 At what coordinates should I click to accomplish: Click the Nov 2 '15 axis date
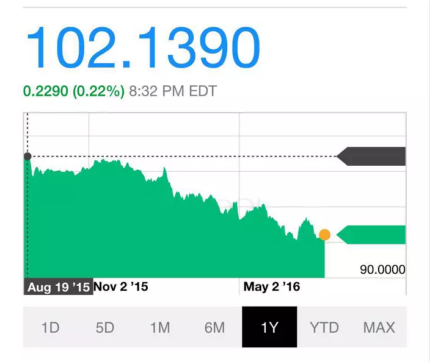coord(121,286)
